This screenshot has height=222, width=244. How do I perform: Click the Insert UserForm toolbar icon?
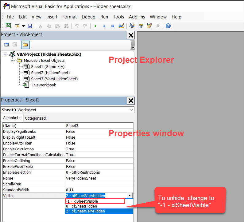coord(17,26)
